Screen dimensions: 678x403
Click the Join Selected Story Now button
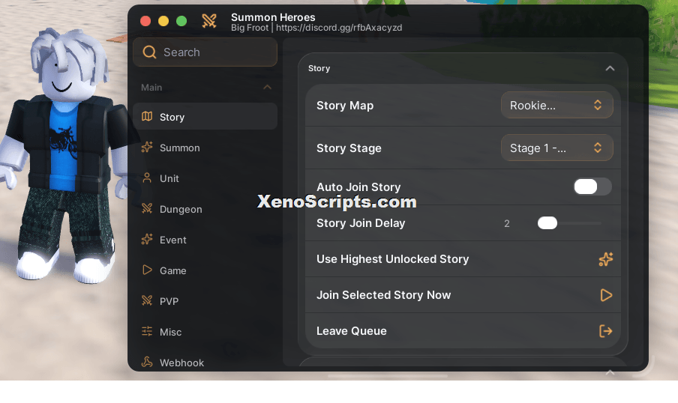coord(463,295)
